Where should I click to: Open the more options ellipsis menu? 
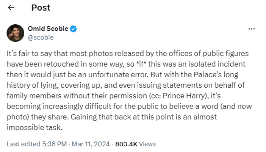(251, 29)
